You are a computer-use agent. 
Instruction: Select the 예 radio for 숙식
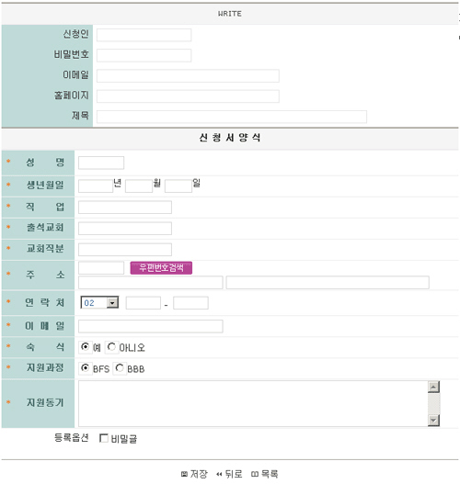pyautogui.click(x=85, y=346)
